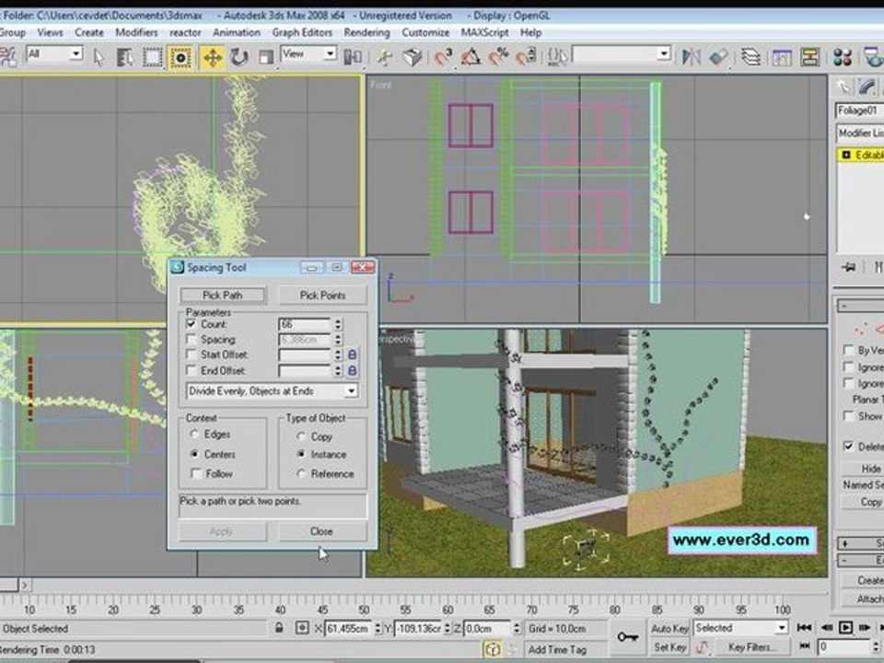
Task: Open the Layer Manager icon
Action: pyautogui.click(x=751, y=57)
